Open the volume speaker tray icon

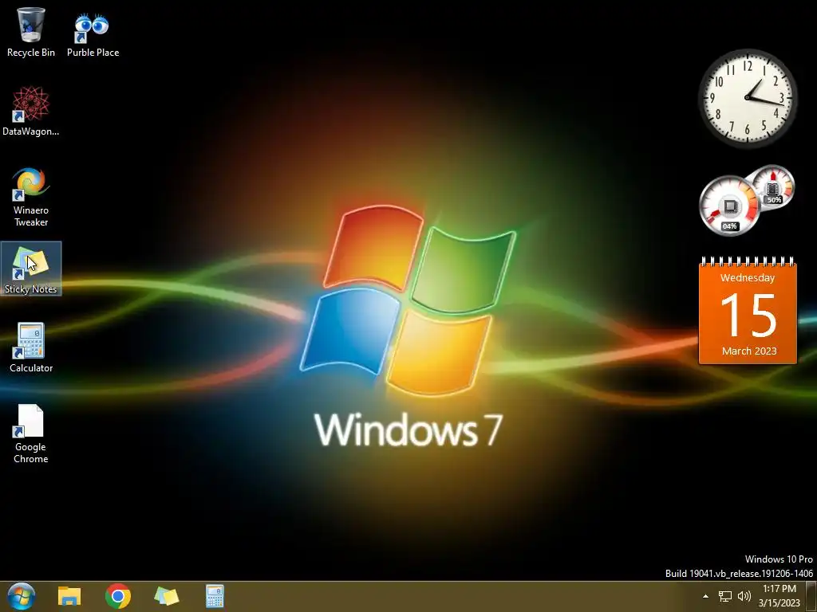[x=744, y=596]
